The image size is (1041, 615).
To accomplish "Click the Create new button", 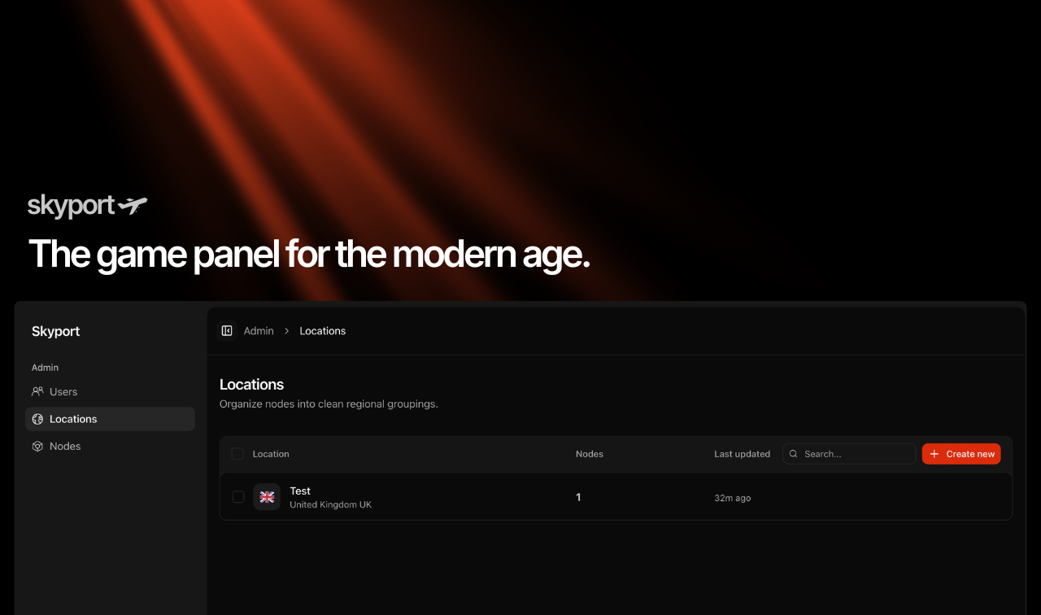I will pyautogui.click(x=961, y=454).
